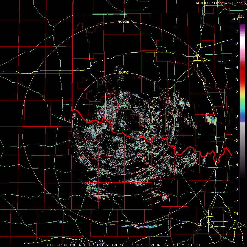Image resolution: width=247 pixels, height=247 pixels.
Task: Click the "-3" value on the dB scale
Action: (236, 153)
